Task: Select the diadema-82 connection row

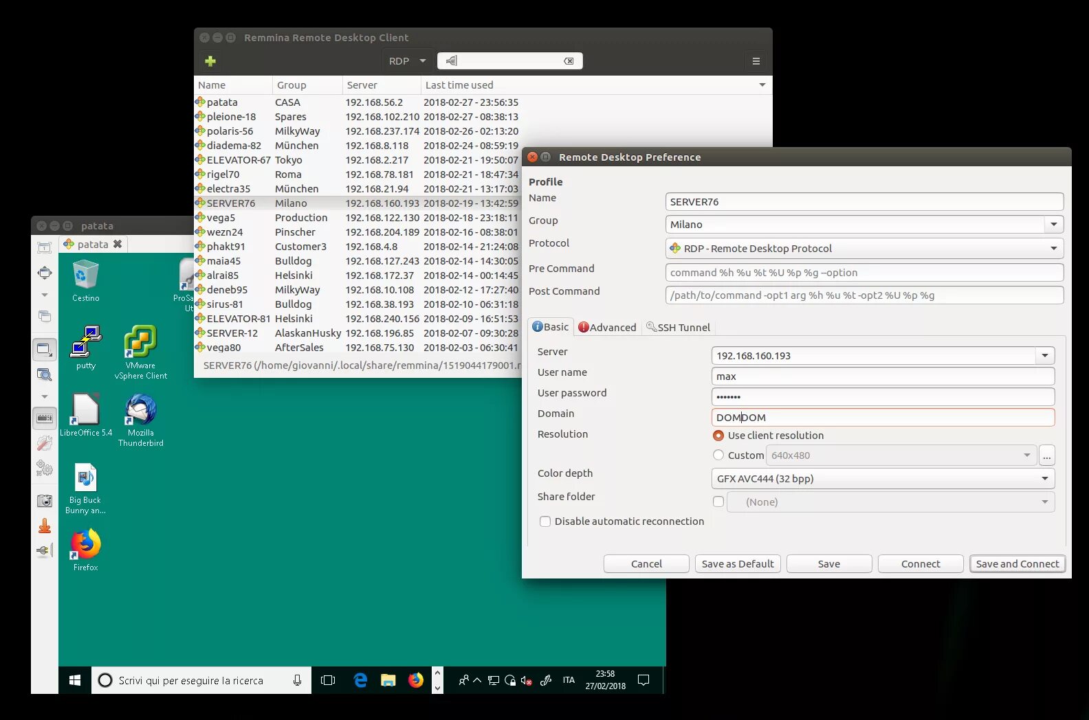Action: click(x=357, y=146)
